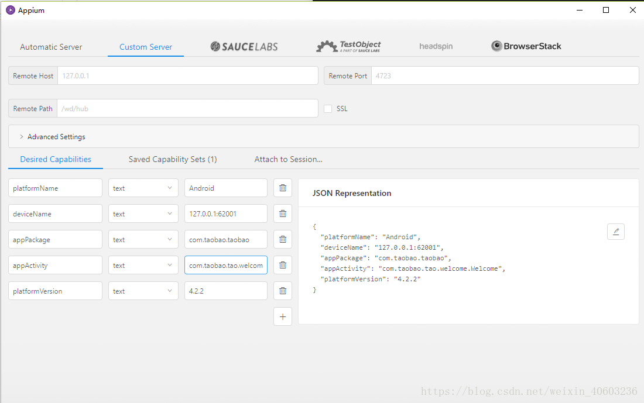Click the 4.2.2 value field
The image size is (644, 403).
click(226, 291)
